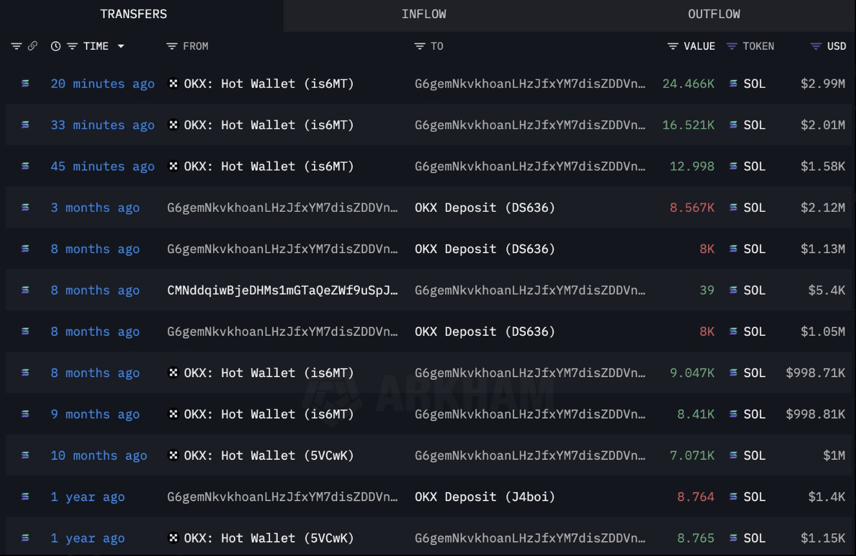
Task: Open OKX Deposit (DS636) in 3 months ago row
Action: pos(485,208)
